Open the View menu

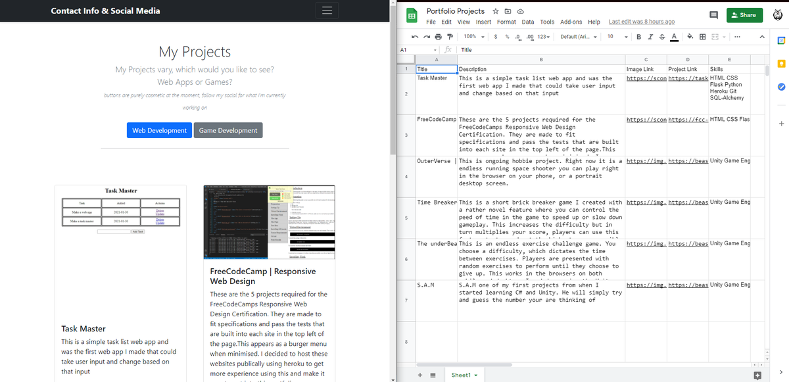pos(464,22)
